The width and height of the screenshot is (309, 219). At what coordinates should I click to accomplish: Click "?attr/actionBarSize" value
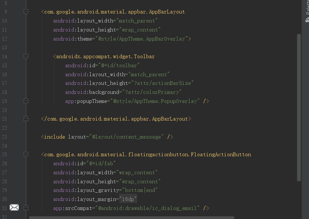(x=163, y=83)
